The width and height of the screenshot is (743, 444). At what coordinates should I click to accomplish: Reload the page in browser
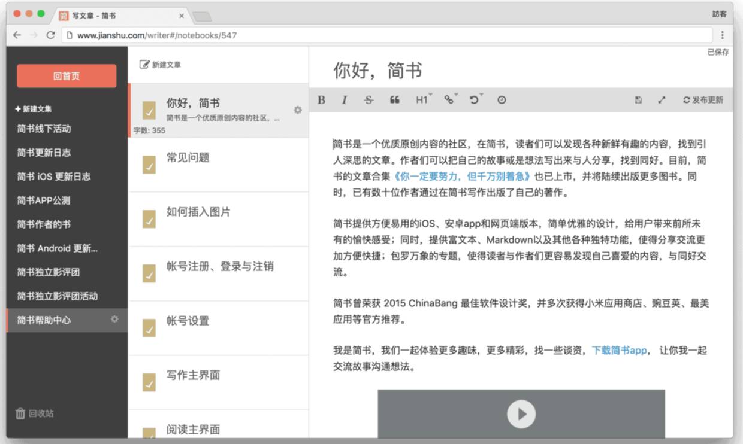(50, 35)
